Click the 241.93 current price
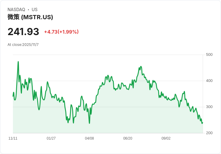221x154 pixels. tap(23, 32)
